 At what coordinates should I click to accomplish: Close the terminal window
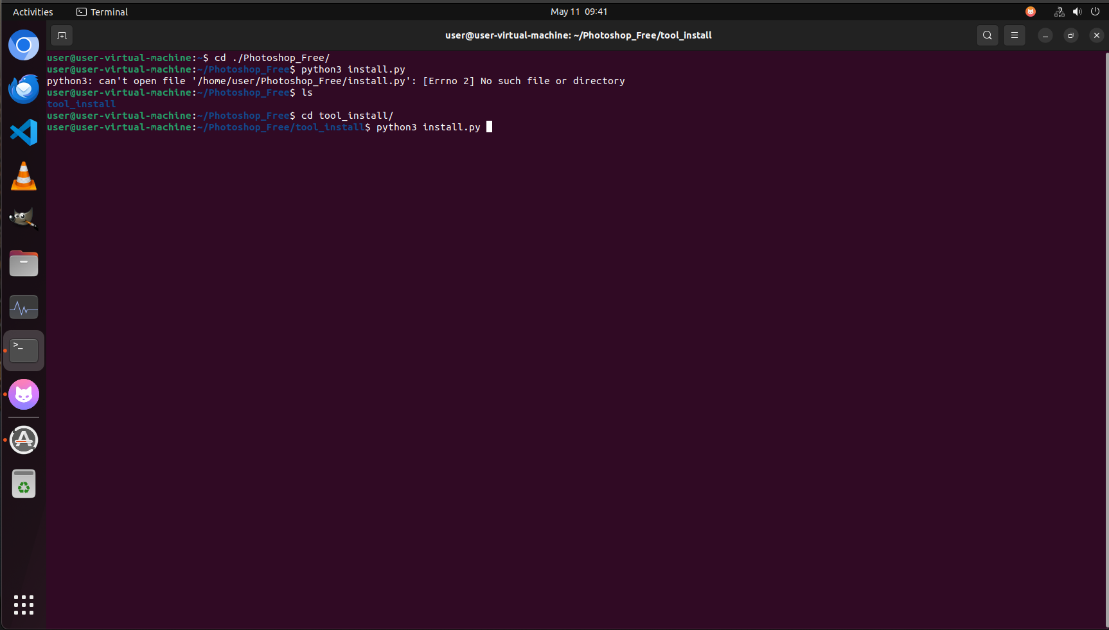coord(1097,35)
